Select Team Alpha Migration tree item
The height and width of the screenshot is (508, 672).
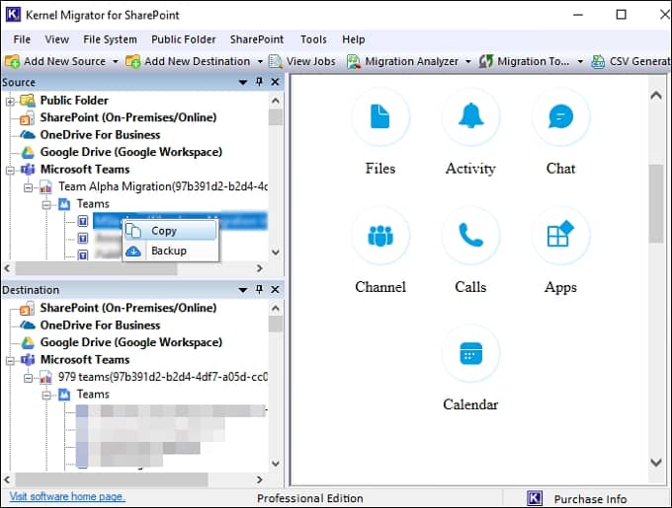click(x=163, y=186)
